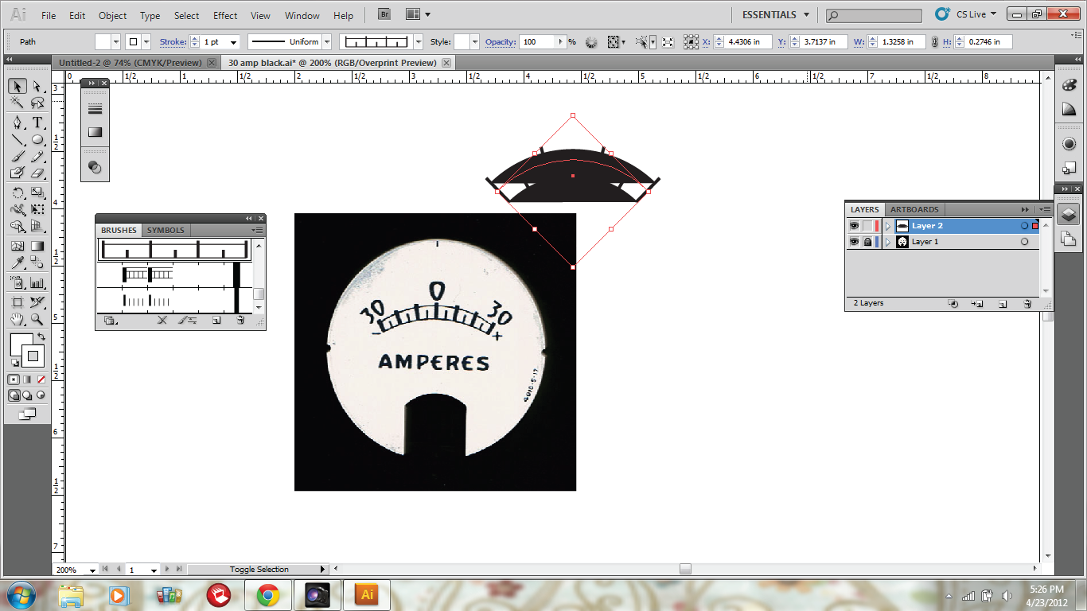Viewport: 1087px width, 611px height.
Task: Create new layer in Layers panel
Action: coord(1003,304)
